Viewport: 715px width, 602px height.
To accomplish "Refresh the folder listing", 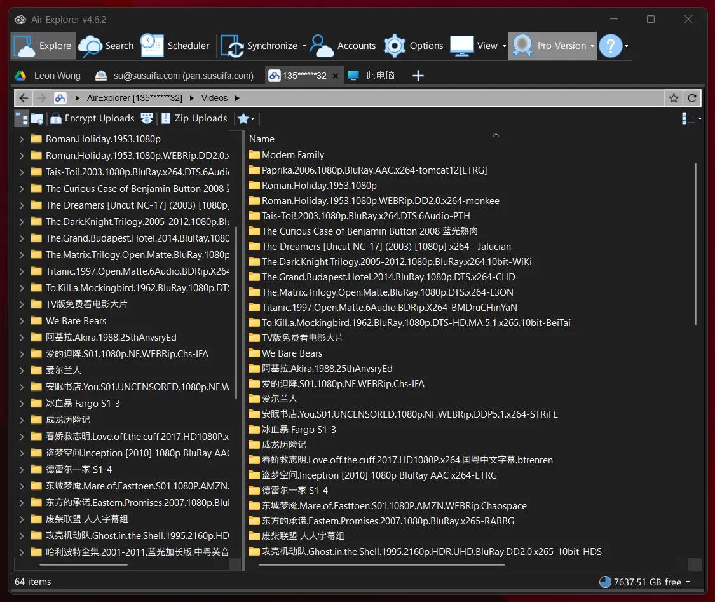I will coord(691,98).
